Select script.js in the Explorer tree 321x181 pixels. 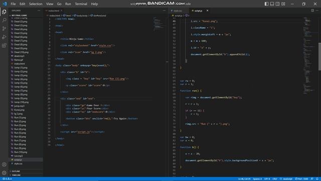(18, 160)
